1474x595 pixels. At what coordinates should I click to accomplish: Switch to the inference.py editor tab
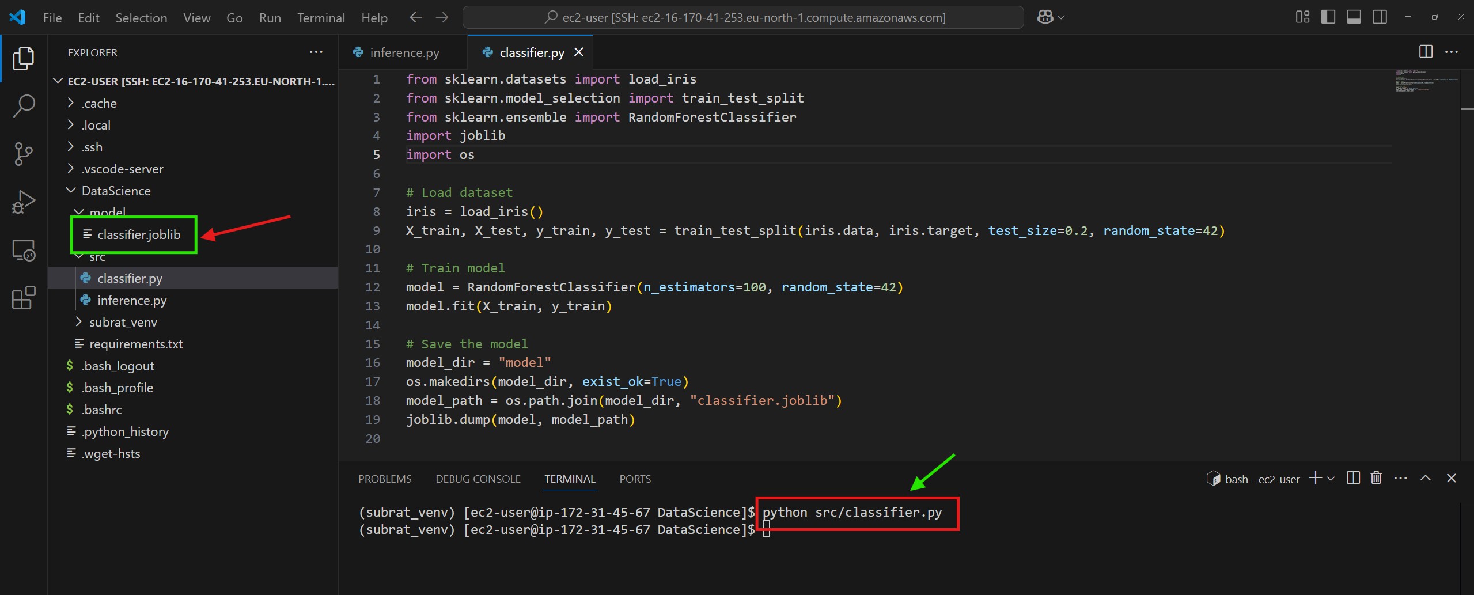tap(404, 52)
